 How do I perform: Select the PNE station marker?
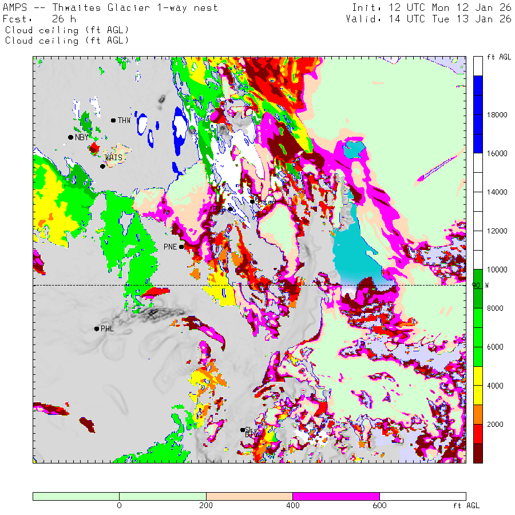click(x=181, y=247)
